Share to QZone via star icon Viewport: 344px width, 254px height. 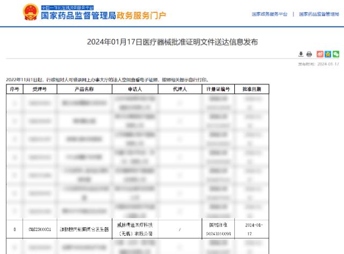pos(328,54)
